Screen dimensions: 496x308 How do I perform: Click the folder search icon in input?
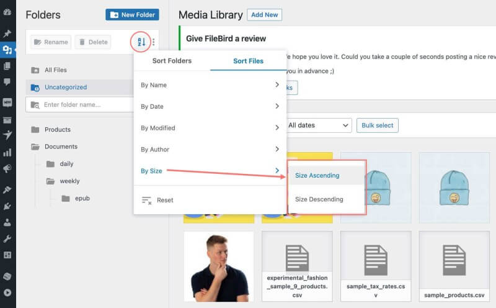click(35, 105)
